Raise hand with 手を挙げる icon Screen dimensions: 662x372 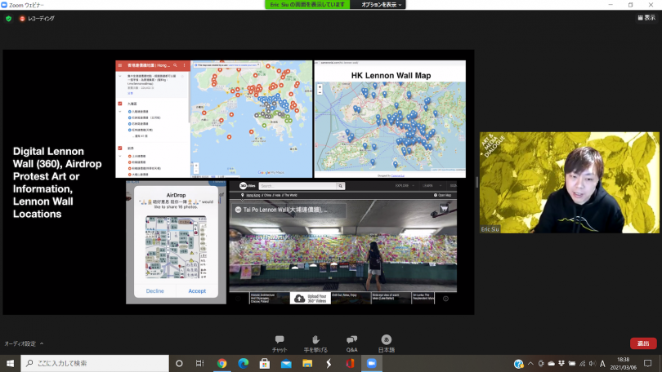click(x=315, y=343)
